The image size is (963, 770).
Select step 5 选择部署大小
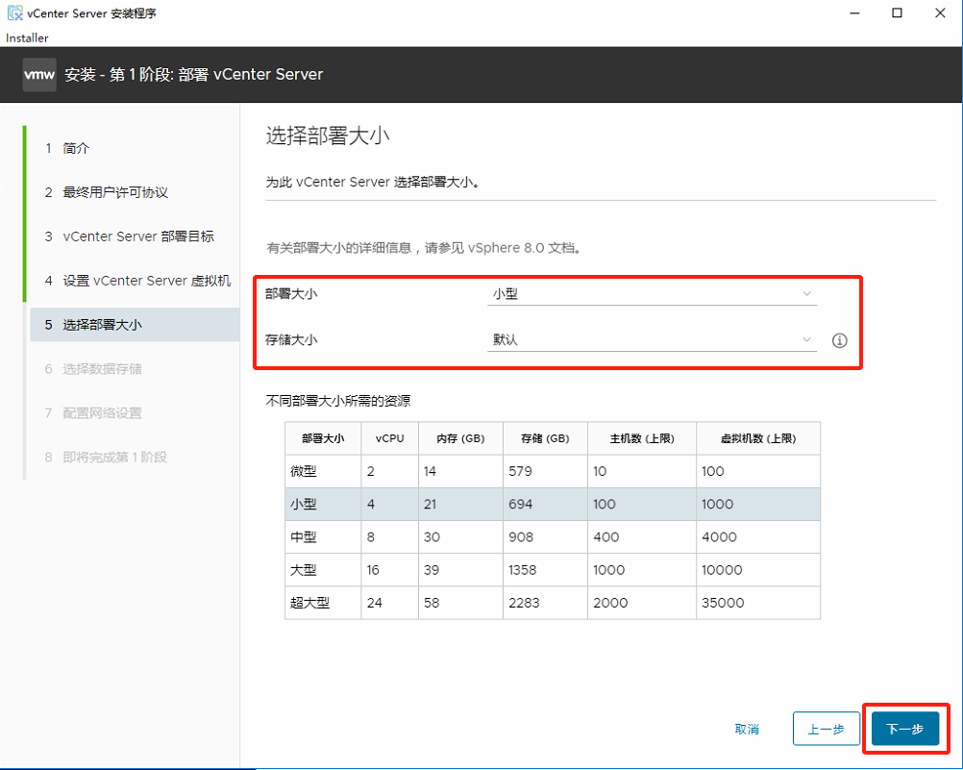[x=135, y=325]
